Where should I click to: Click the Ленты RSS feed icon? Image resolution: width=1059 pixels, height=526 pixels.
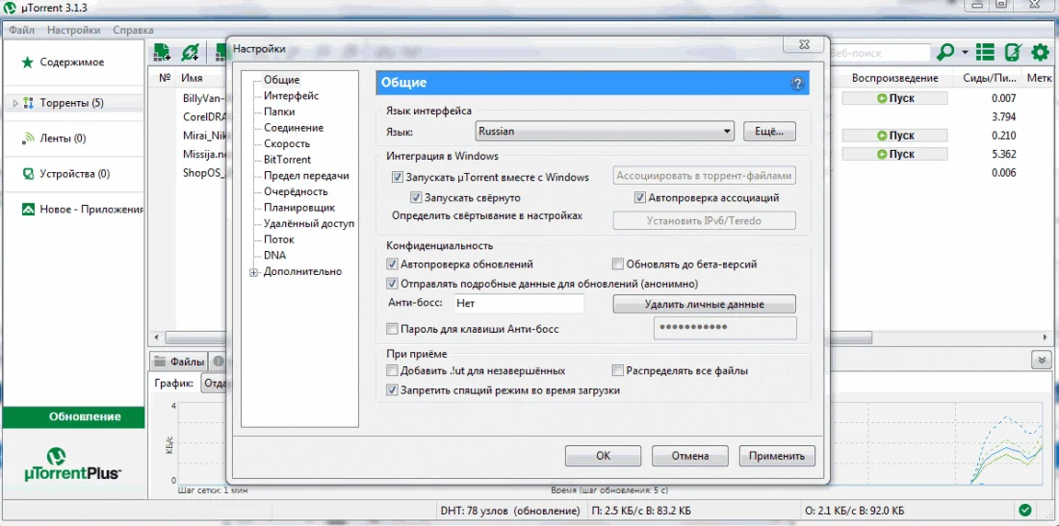[28, 138]
